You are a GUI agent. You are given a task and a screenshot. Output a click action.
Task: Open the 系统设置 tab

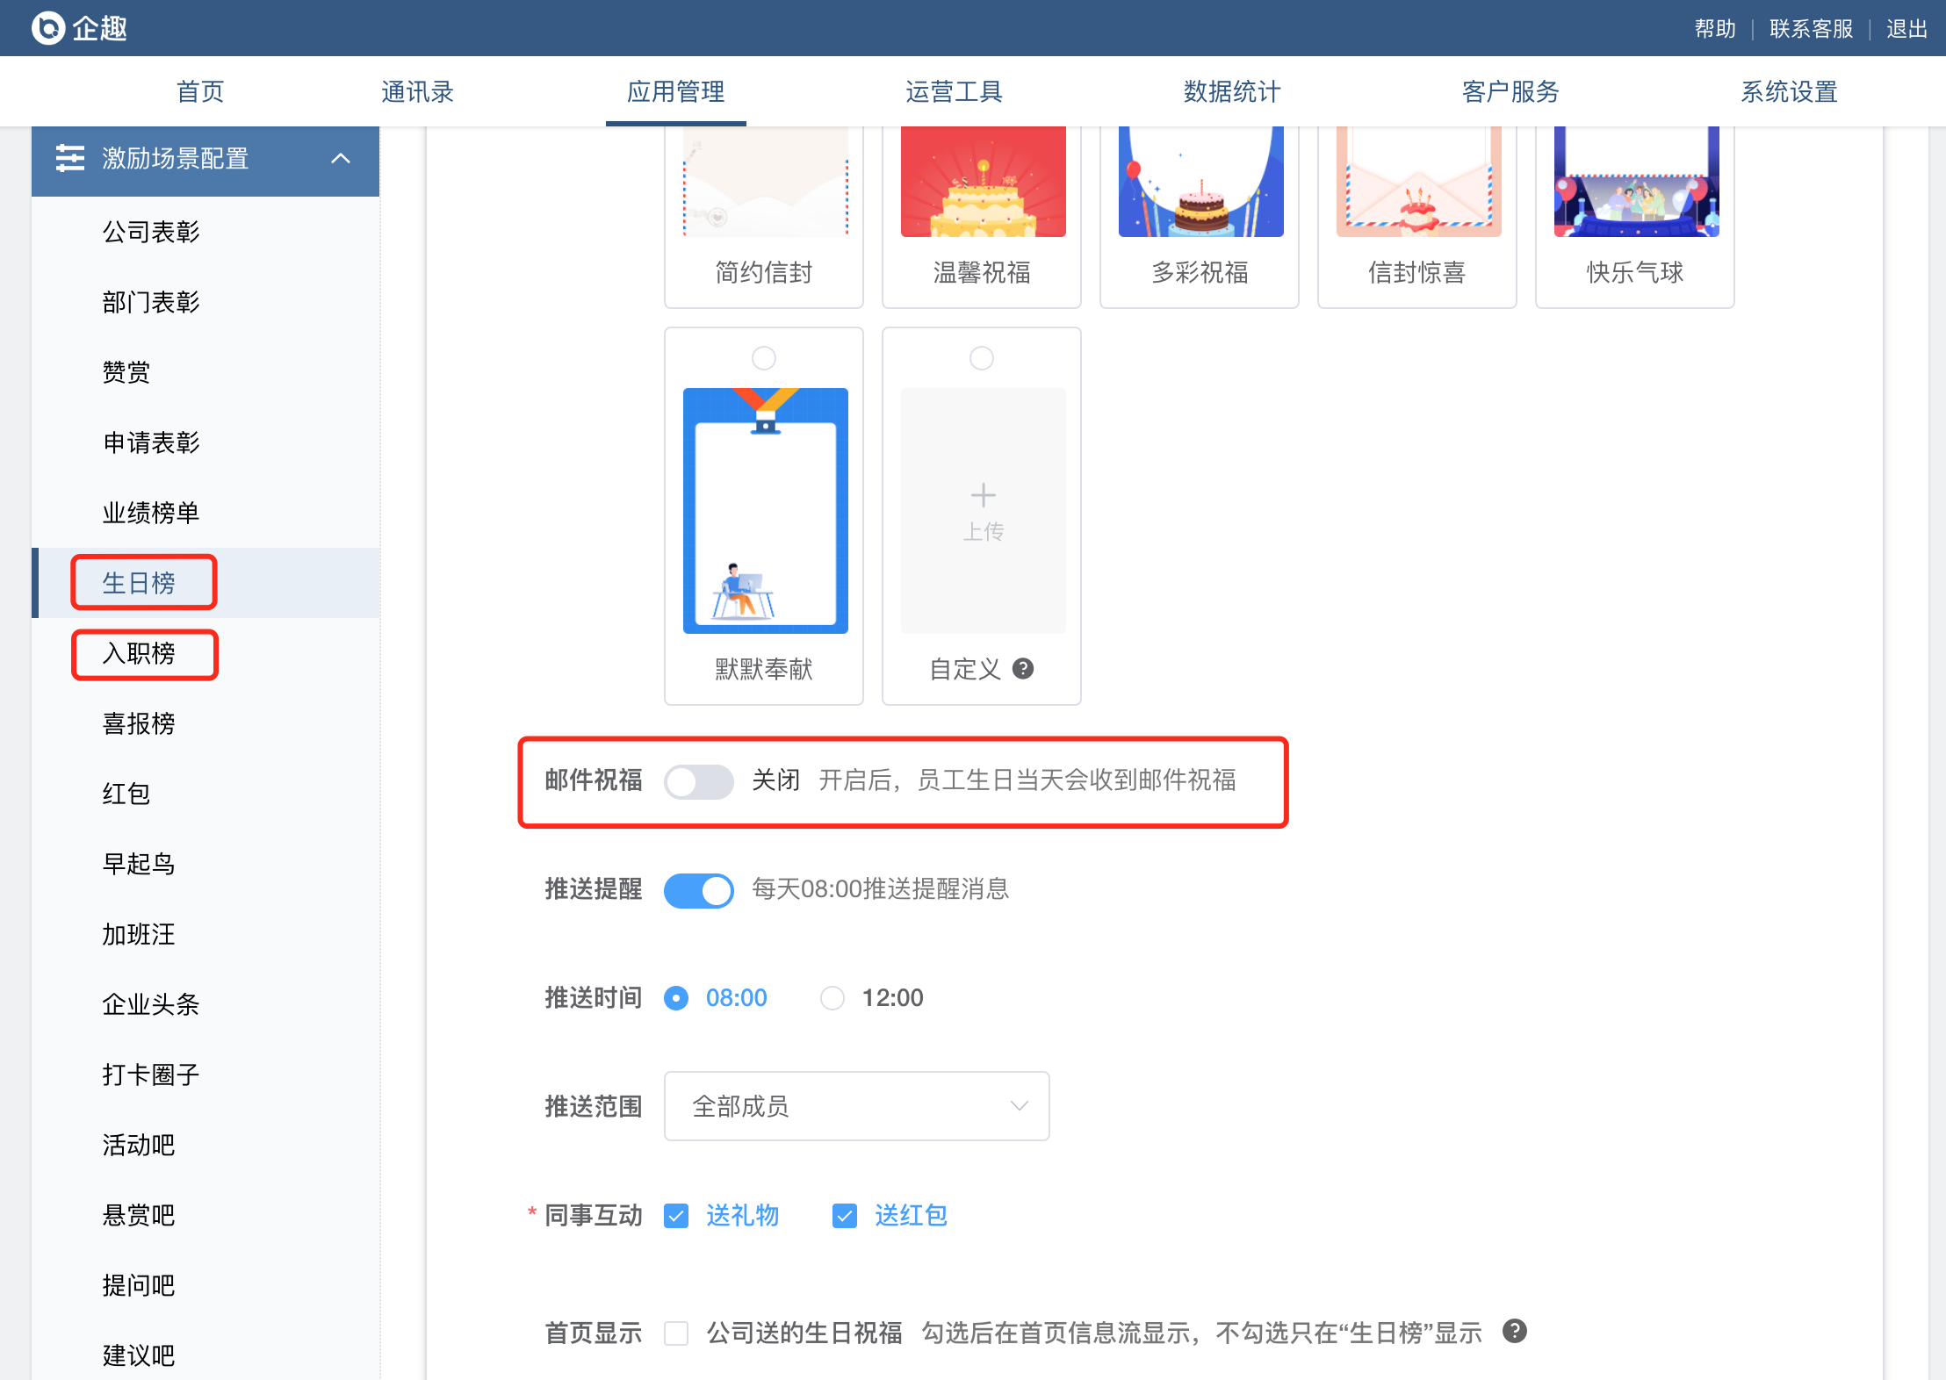click(x=1790, y=91)
